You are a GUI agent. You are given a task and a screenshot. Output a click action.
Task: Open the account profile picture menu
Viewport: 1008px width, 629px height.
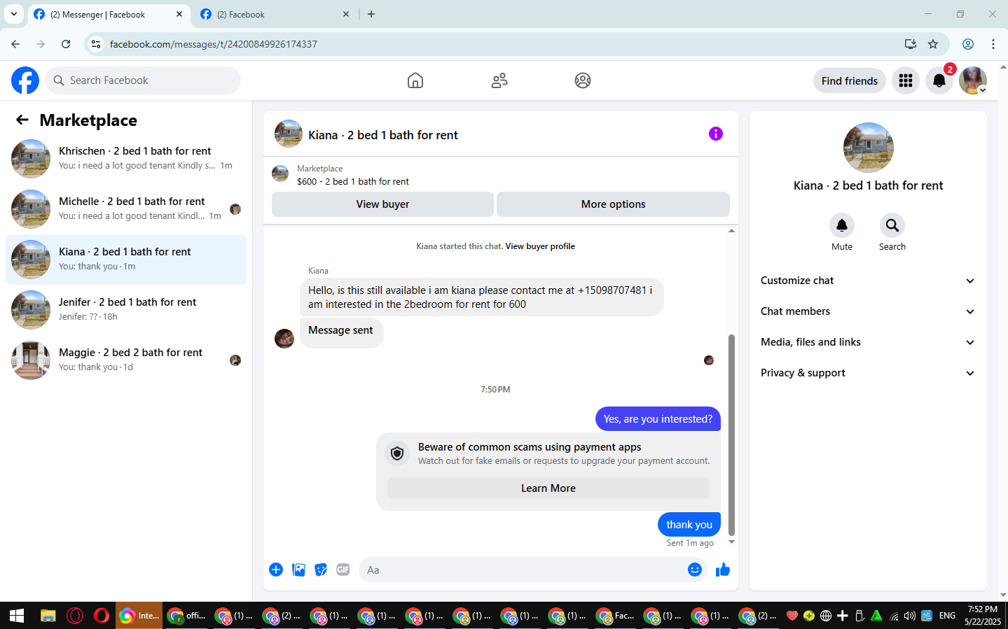click(973, 80)
